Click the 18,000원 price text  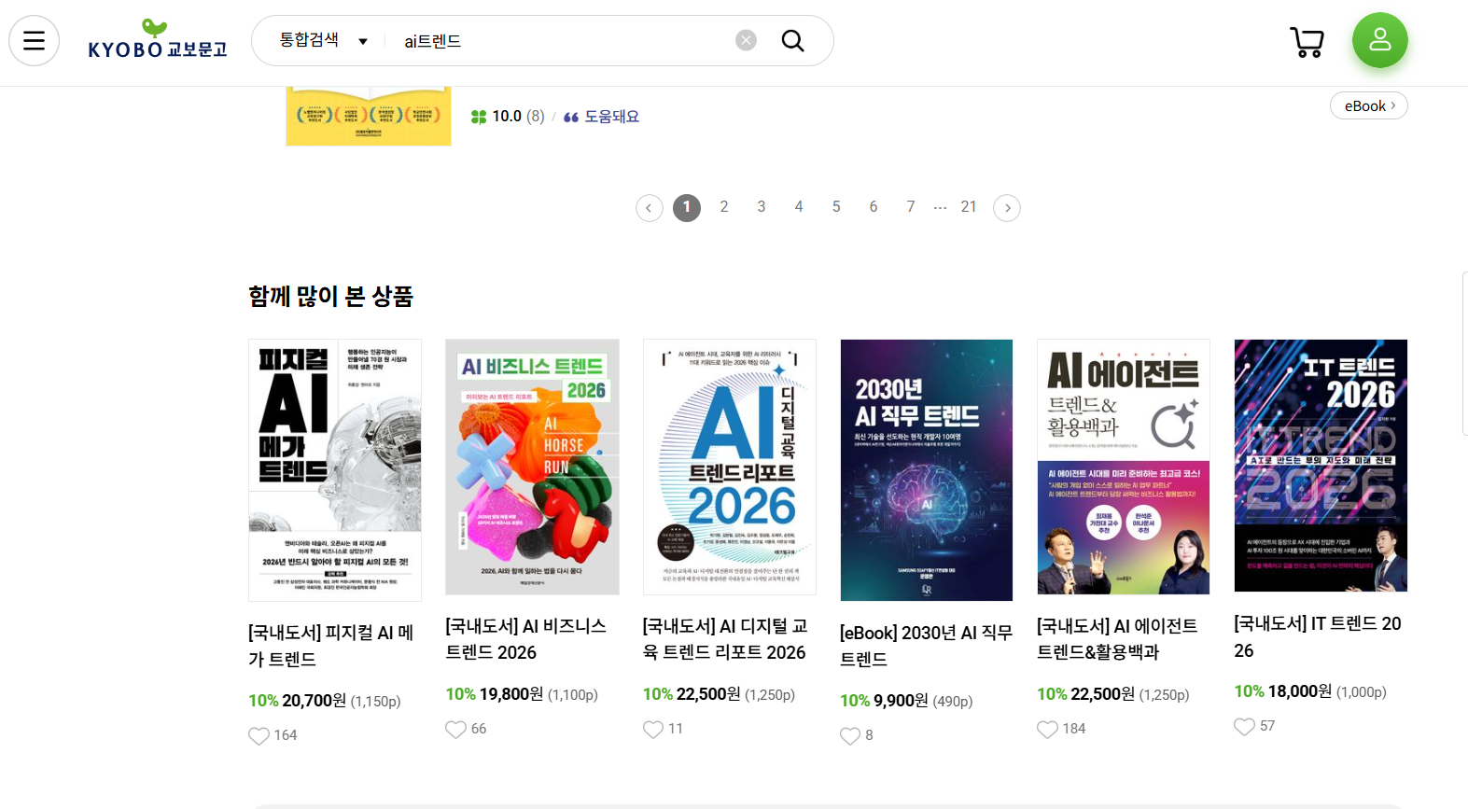tap(1300, 691)
